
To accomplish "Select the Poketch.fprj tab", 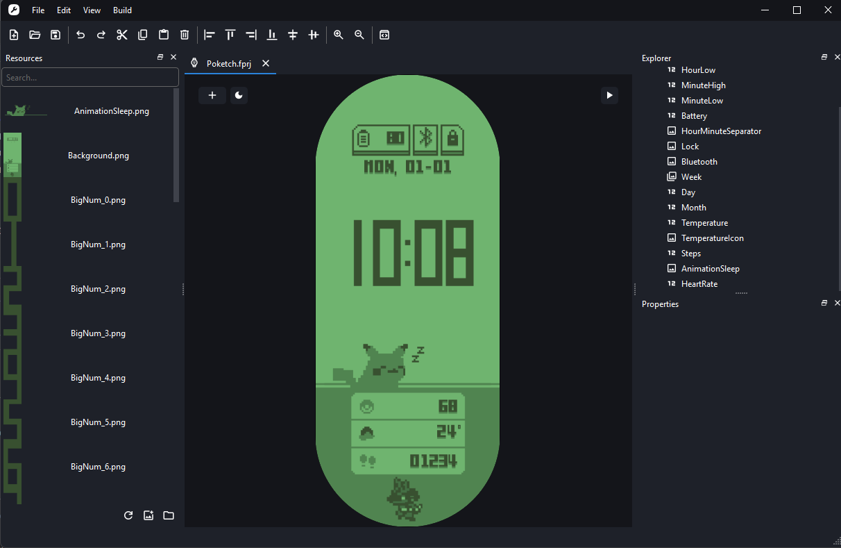I will pyautogui.click(x=229, y=63).
